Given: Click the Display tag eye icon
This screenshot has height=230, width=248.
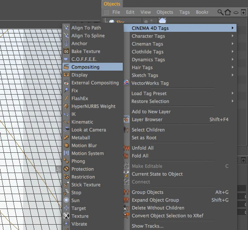Looking at the screenshot, I should coord(66,75).
